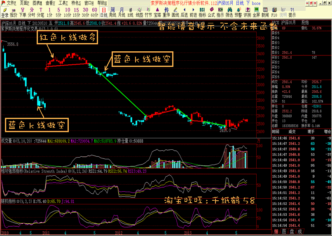Open the 图表 Chart menu
Screen dimensions: 332x236
point(37,3)
